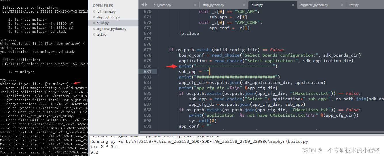
Task: Click '2. lark_dvb_mplayer_xlx_58300_m7' in the terminal
Action: coord(40,24)
